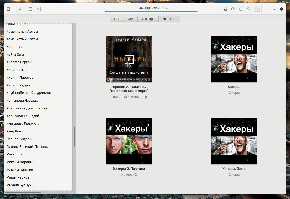The image size is (290, 199).
Task: Open search with the magnifier icon
Action: [x=249, y=9]
